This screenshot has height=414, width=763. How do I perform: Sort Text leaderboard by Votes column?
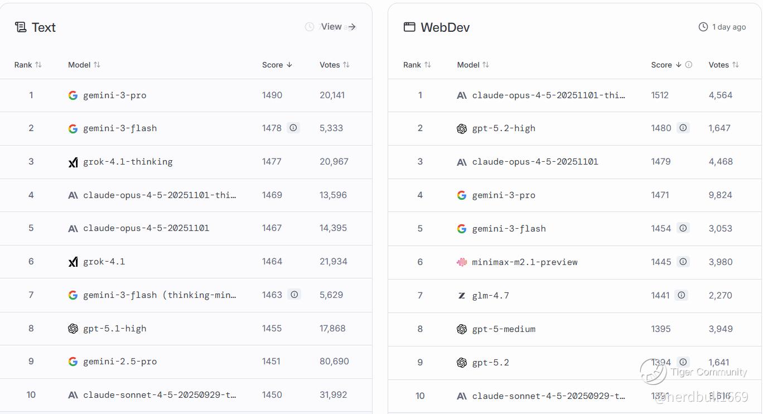pos(335,65)
